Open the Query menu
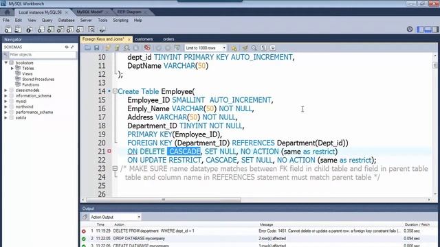The width and height of the screenshot is (440, 247). click(47, 20)
